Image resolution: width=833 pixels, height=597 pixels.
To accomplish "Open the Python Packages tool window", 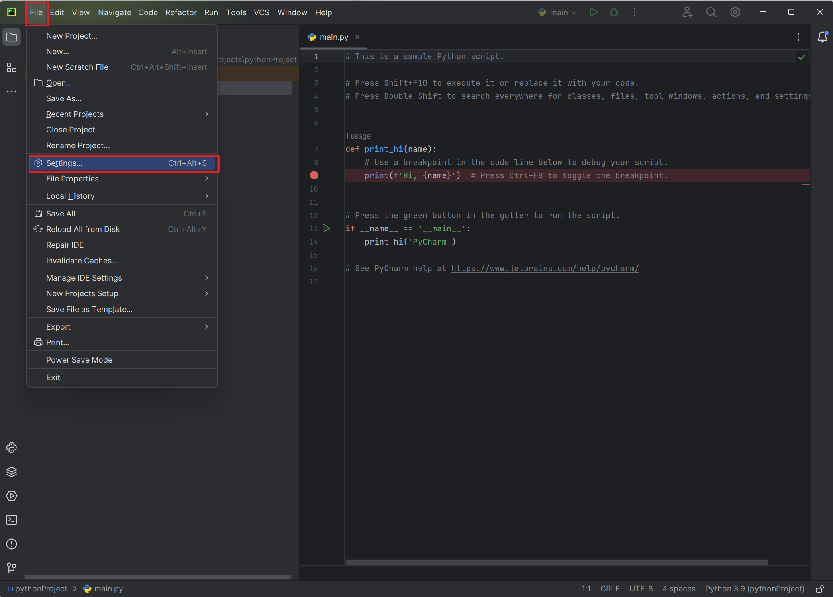I will tap(12, 472).
